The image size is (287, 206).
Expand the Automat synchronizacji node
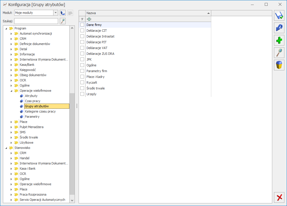point(11,34)
